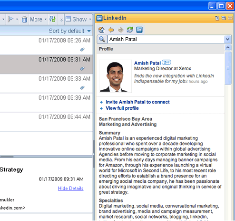Click second icon in LinkedIn title bar

[224, 18]
